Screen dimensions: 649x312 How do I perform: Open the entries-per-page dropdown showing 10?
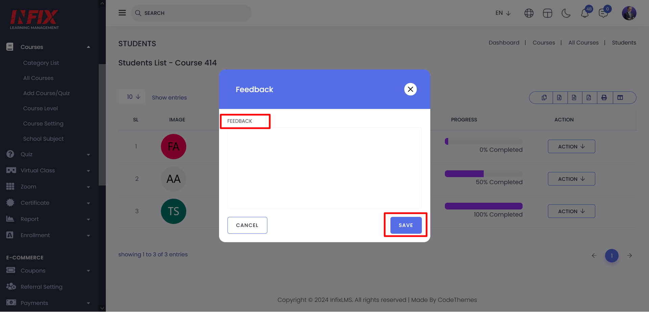132,97
